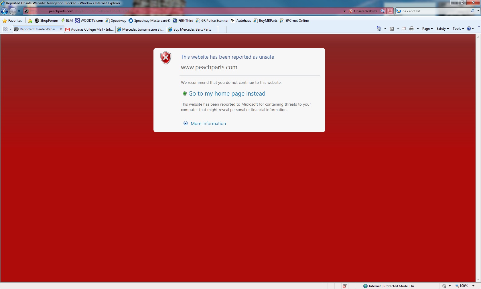Viewport: 481px width, 289px height.
Task: Expand the command bar overflow chevron
Action: (x=478, y=27)
